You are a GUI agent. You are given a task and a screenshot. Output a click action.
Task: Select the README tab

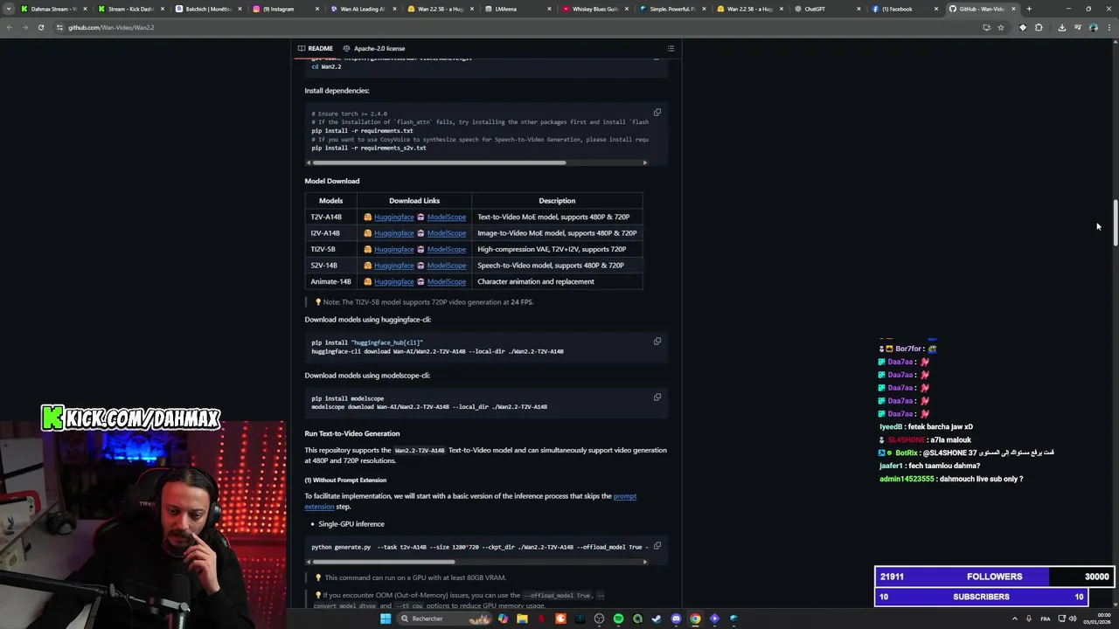[315, 48]
